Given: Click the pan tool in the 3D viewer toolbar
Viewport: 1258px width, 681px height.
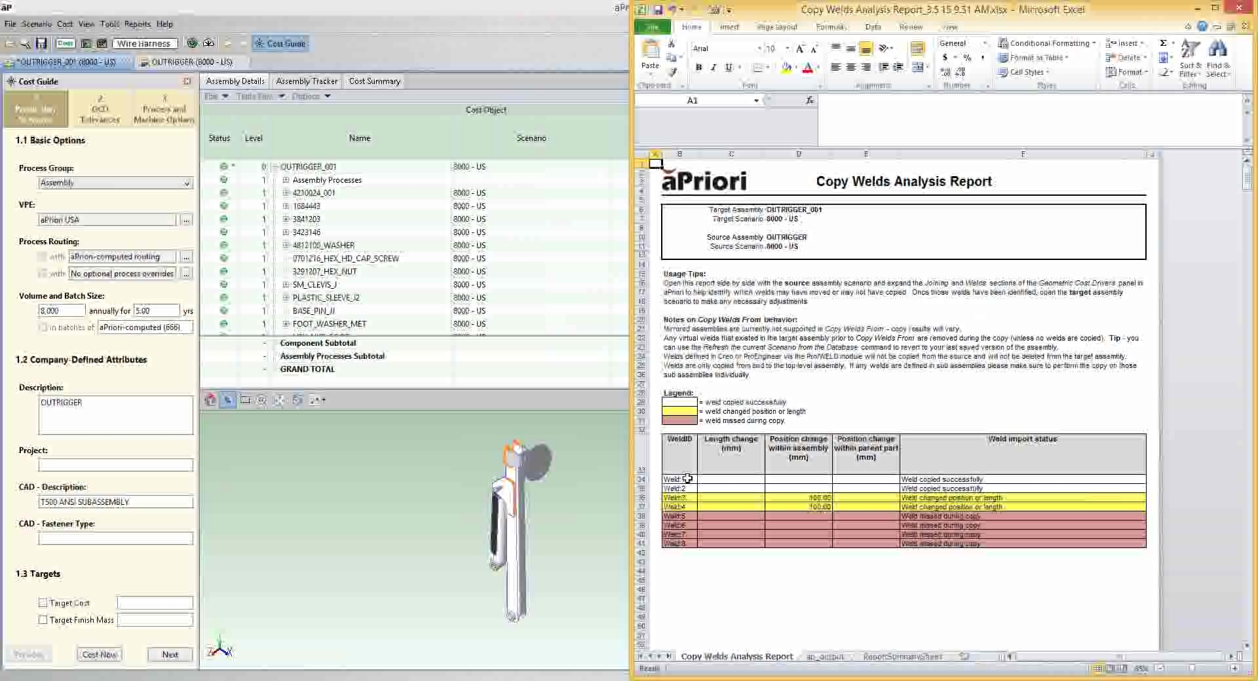Looking at the screenshot, I should pos(279,400).
